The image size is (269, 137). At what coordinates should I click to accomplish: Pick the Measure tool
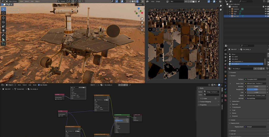3,39
